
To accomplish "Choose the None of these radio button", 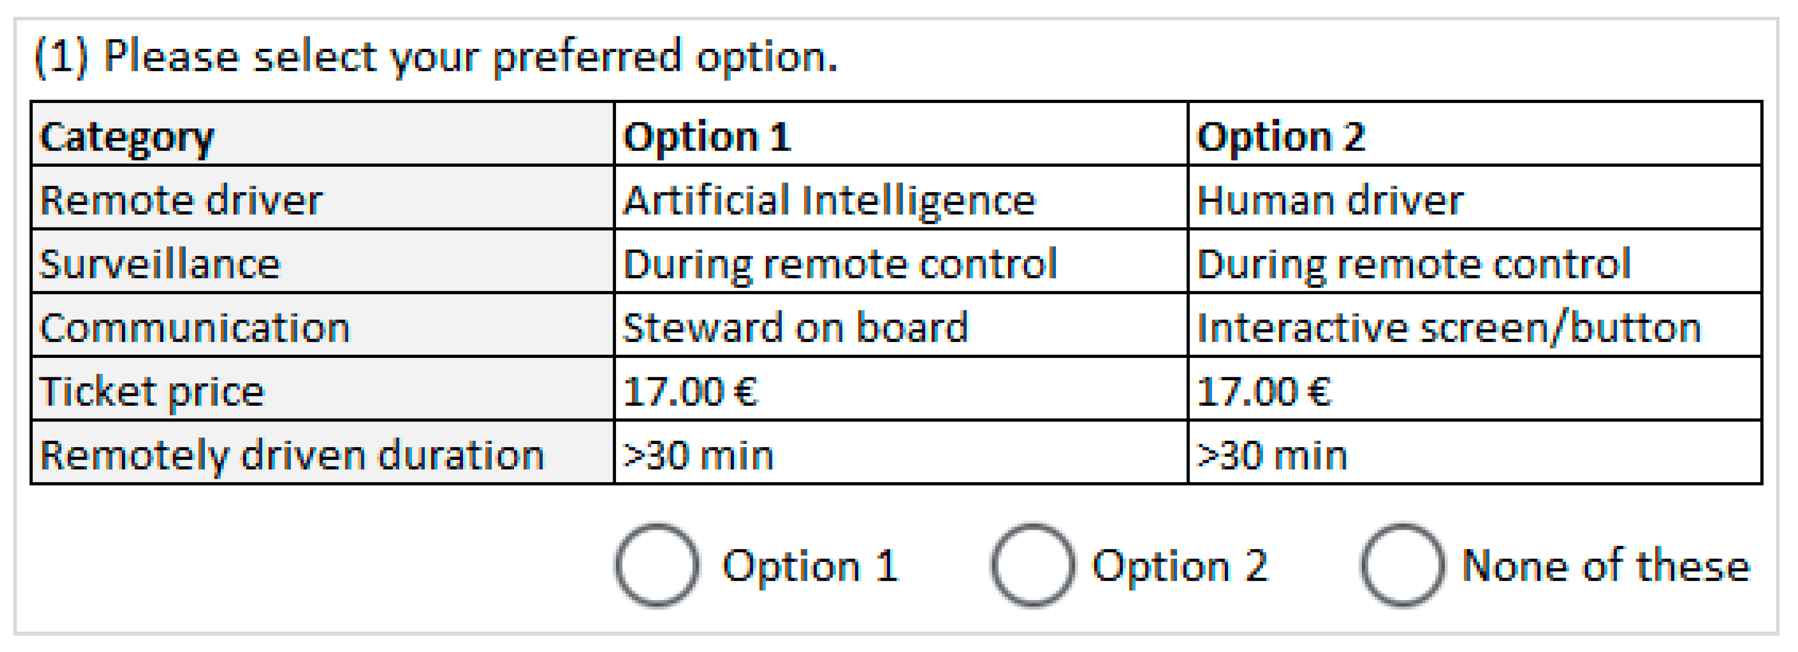I will tap(1402, 565).
